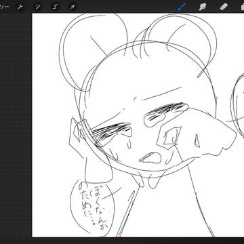Select the Smudge finger tool
The width and height of the screenshot is (244, 244).
click(203, 7)
